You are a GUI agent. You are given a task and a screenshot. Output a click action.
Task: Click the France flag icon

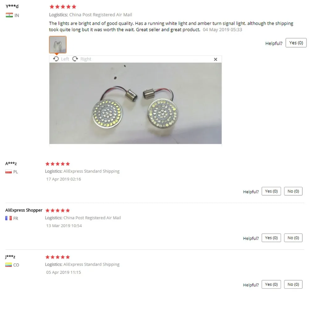coord(8,218)
